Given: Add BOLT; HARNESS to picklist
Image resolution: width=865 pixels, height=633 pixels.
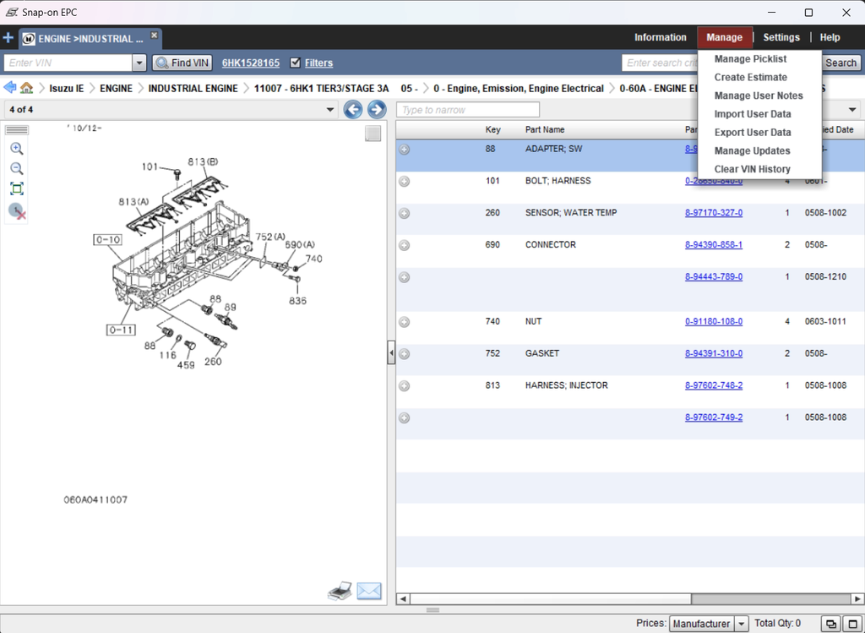Looking at the screenshot, I should click(x=405, y=181).
